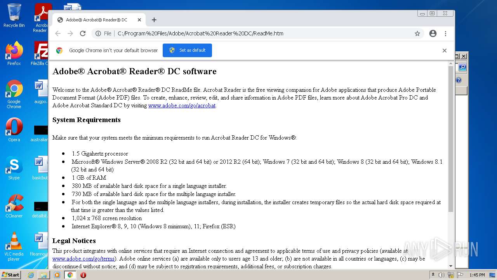Open Internet Explorer from taskbar
497x280 pixels.
(31, 275)
